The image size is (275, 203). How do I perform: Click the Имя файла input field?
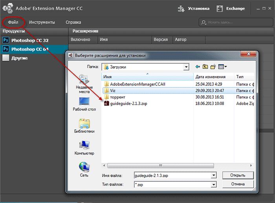[173, 175]
